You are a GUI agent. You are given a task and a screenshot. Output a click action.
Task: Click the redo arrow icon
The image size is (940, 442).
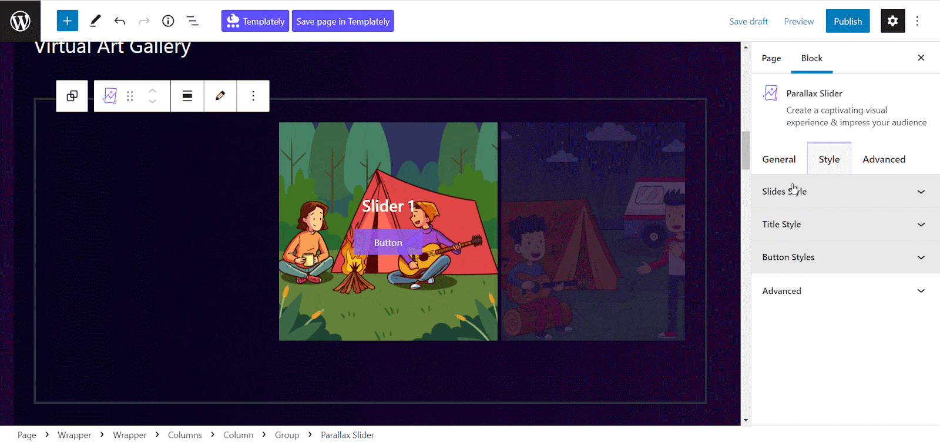[x=144, y=21]
